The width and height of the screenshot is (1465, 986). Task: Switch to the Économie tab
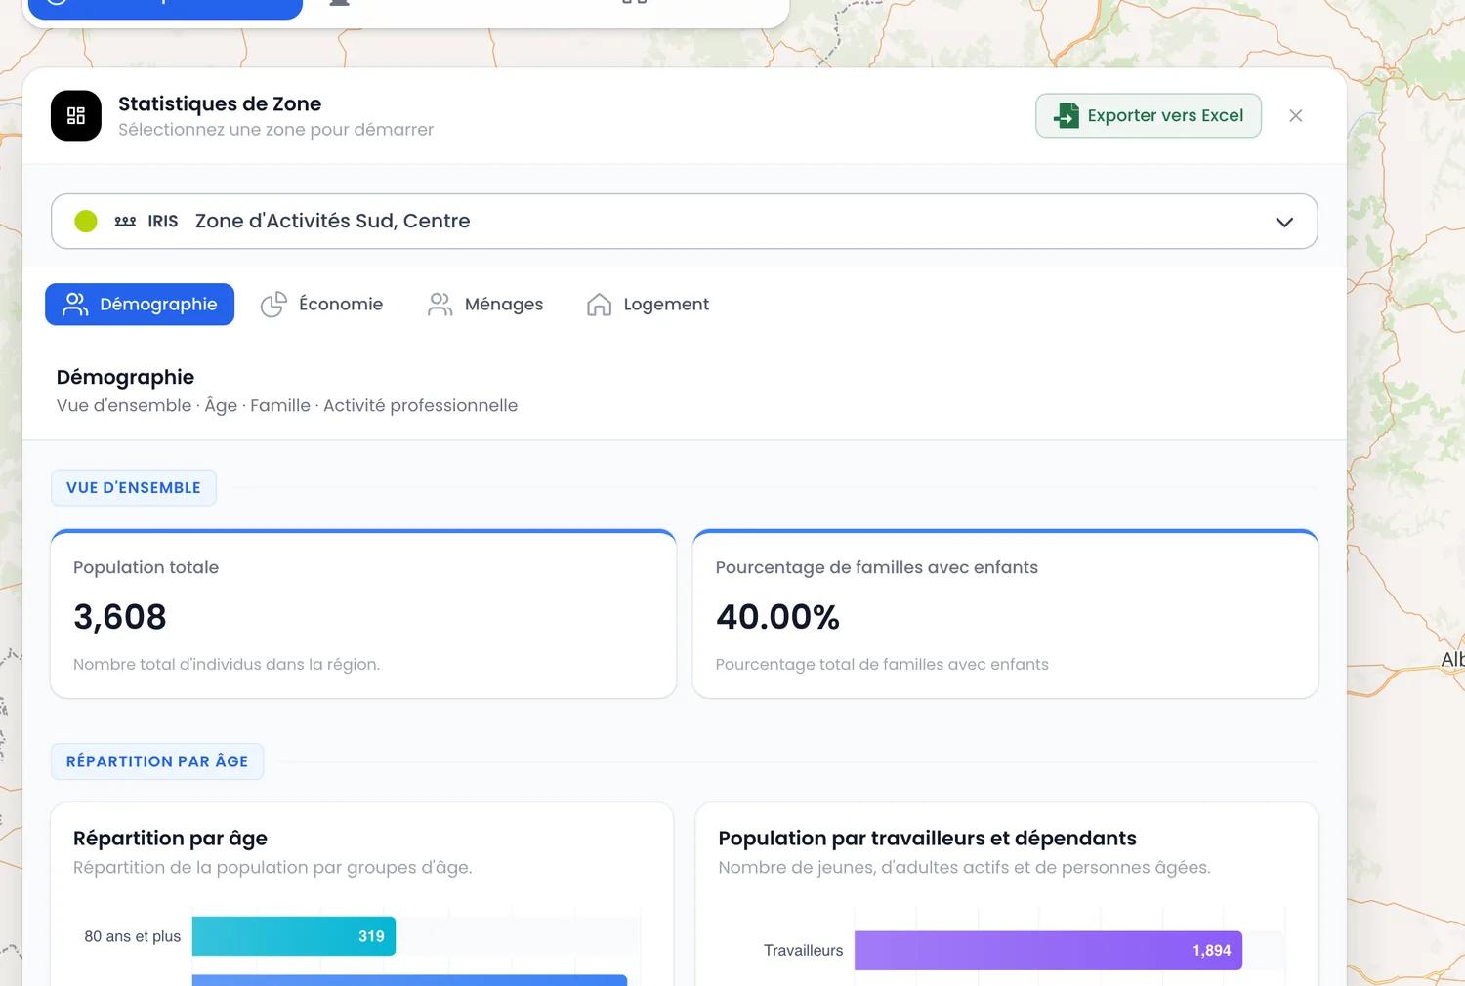(x=322, y=305)
